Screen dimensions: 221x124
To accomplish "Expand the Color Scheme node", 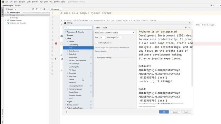I will coord(68,51).
